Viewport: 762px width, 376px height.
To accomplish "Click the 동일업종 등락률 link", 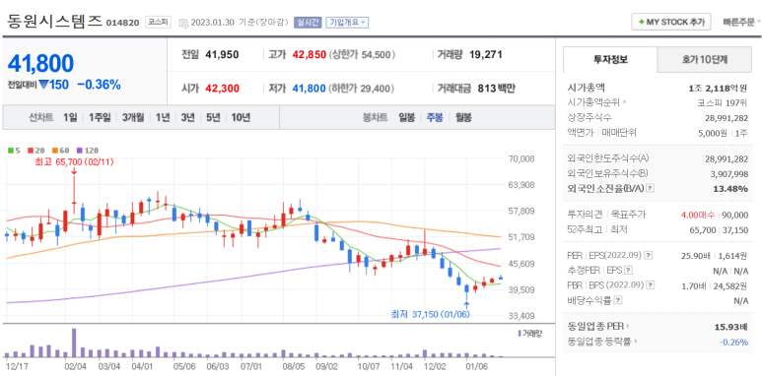I will coord(599,342).
